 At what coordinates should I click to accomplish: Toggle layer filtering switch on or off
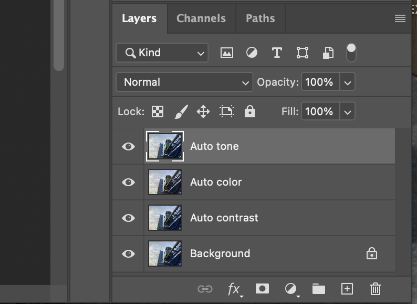click(351, 53)
